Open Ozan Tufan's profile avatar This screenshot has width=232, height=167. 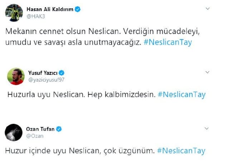14,133
